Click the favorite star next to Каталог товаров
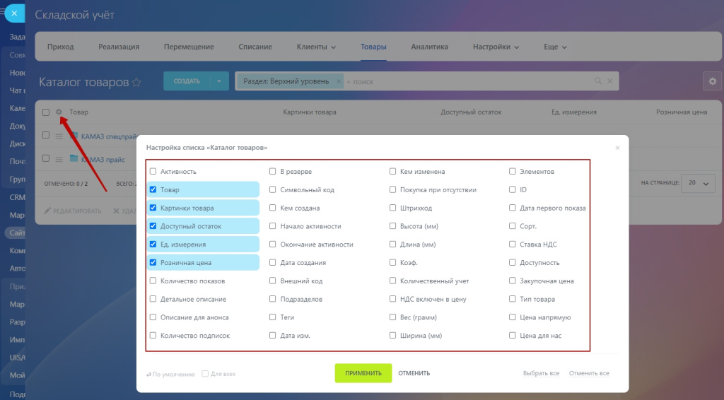The width and height of the screenshot is (724, 400). point(136,83)
